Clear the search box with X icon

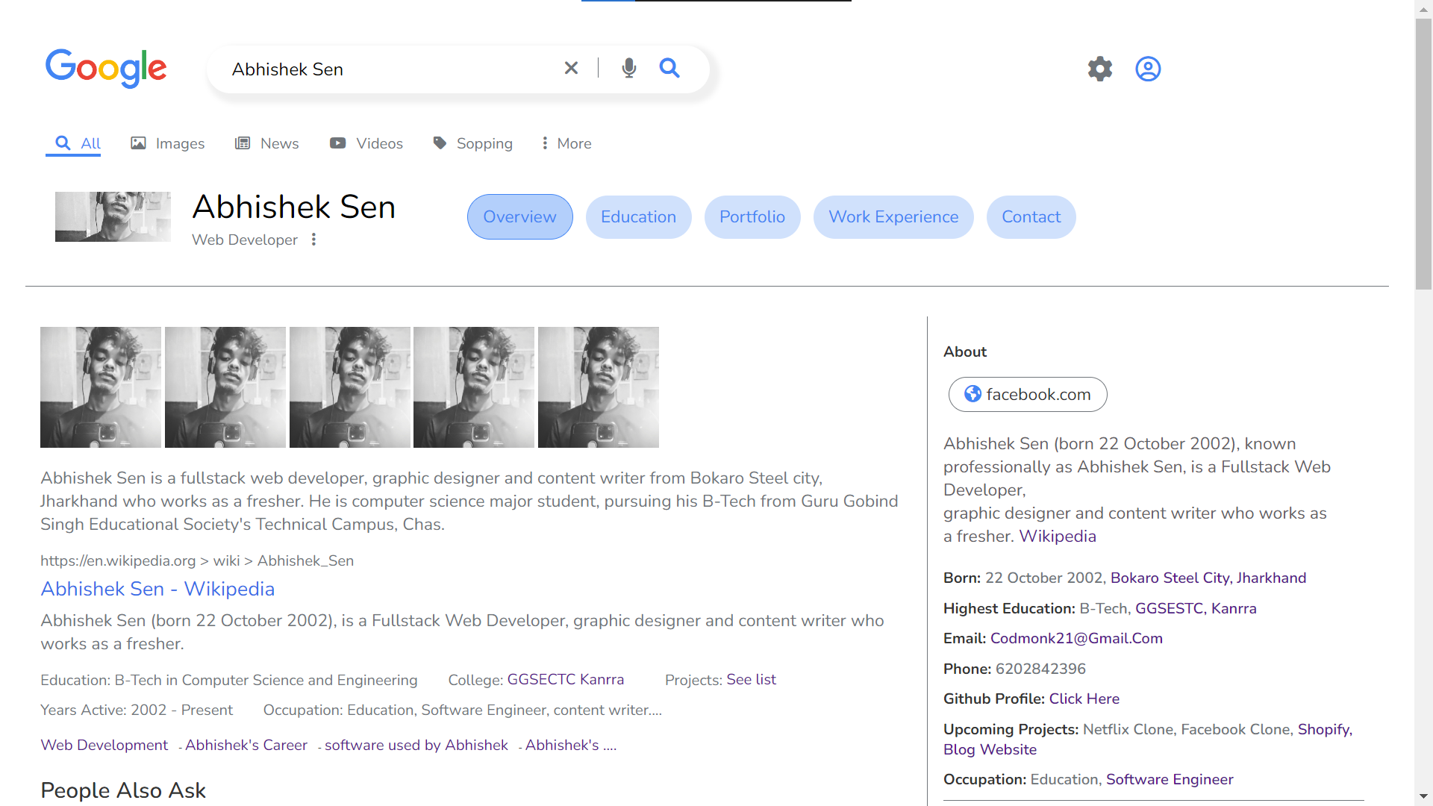(x=571, y=68)
